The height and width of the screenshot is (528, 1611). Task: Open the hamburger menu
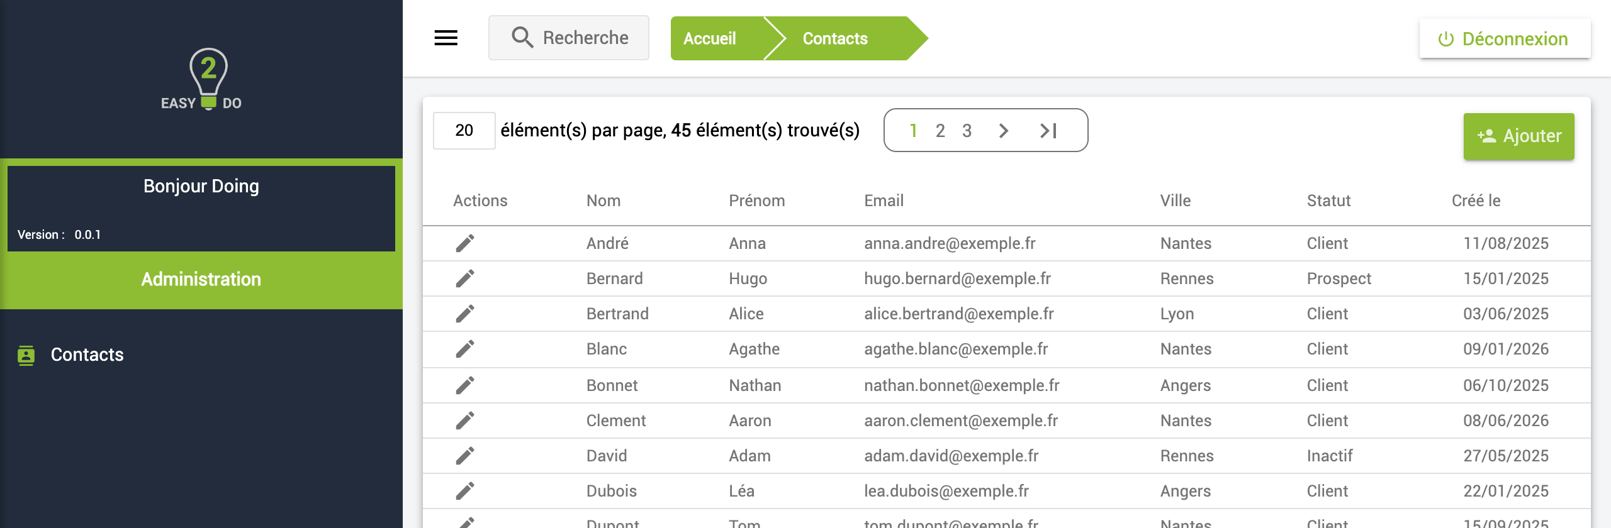[446, 38]
